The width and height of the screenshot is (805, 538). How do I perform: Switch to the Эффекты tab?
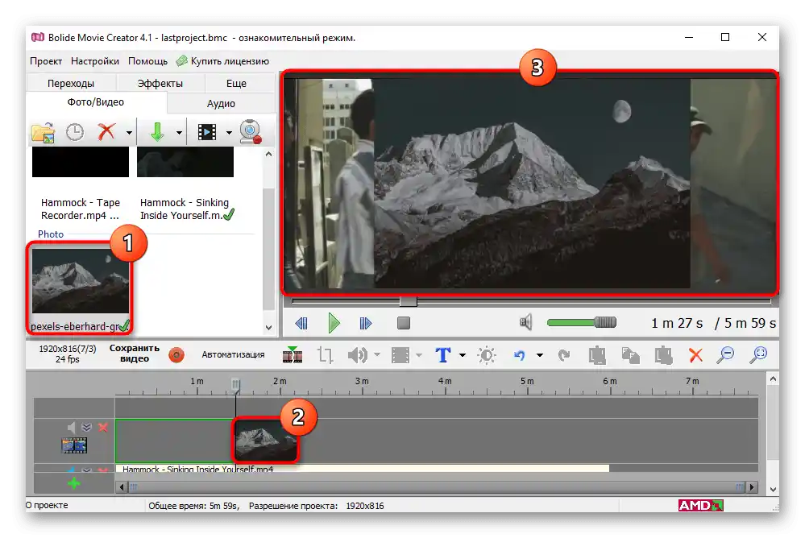pos(160,83)
